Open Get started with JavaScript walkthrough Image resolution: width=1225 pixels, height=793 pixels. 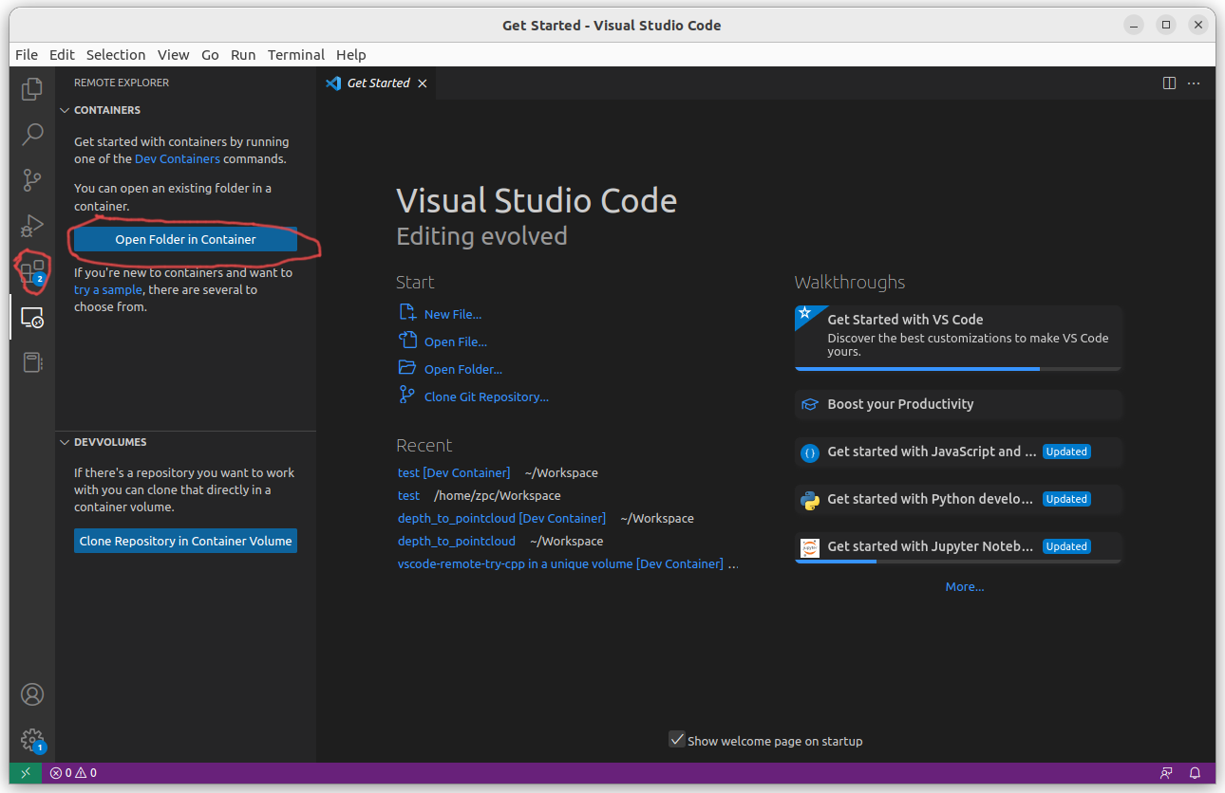[x=958, y=452]
